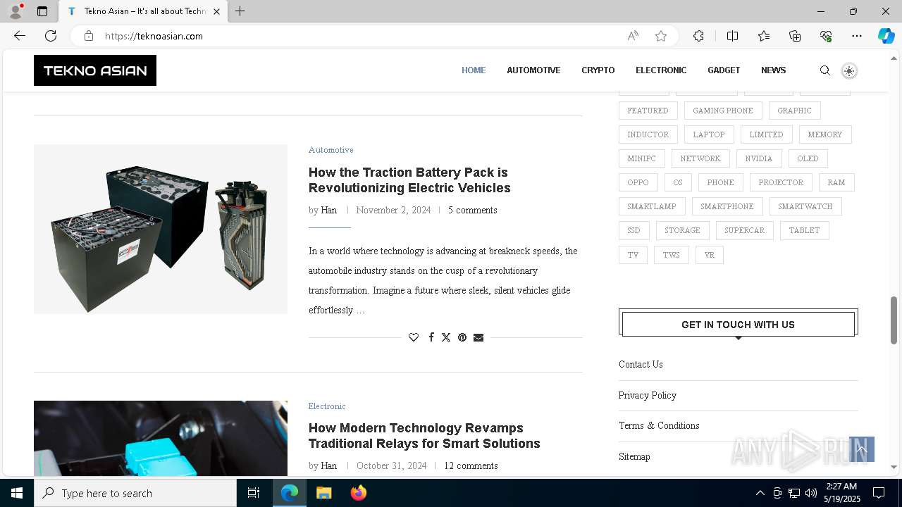The height and width of the screenshot is (507, 902).
Task: Open the Sitemap link
Action: (634, 456)
